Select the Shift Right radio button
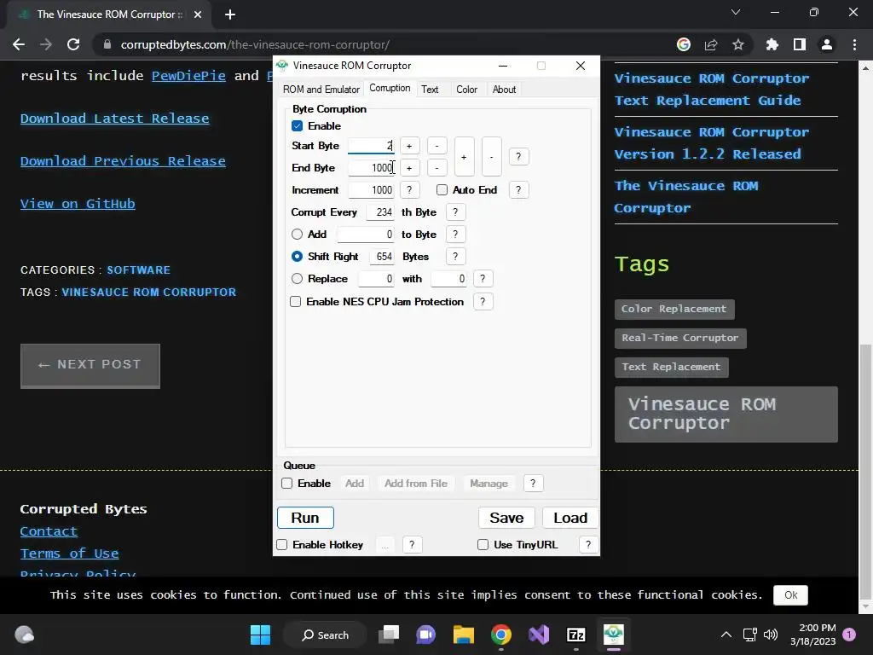Viewport: 873px width, 655px height. (298, 256)
